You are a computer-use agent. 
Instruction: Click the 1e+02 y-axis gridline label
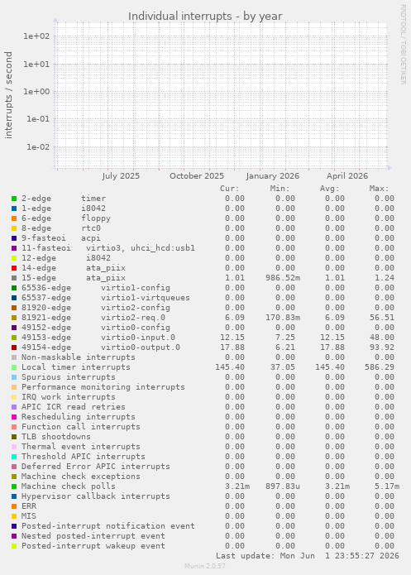(36, 36)
